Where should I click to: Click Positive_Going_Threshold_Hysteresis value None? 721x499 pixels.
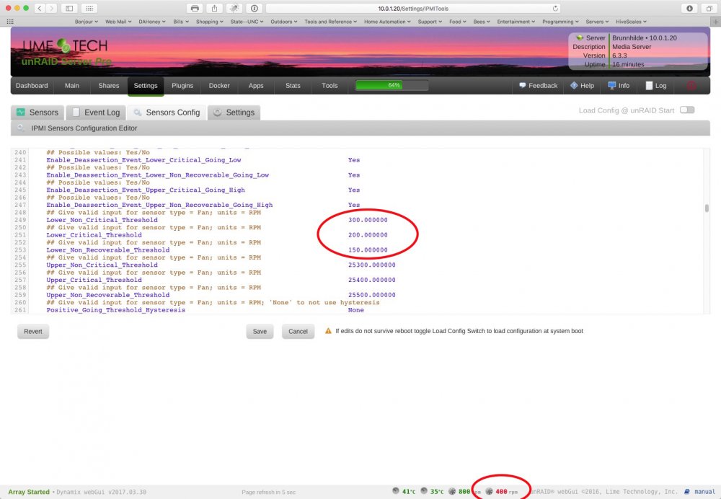356,310
